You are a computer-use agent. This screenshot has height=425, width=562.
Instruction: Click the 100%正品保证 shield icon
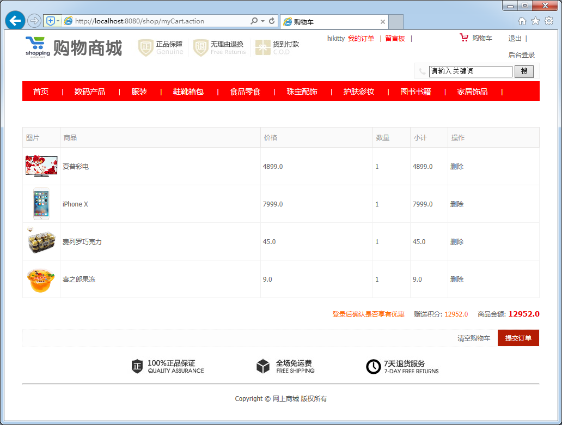[137, 366]
